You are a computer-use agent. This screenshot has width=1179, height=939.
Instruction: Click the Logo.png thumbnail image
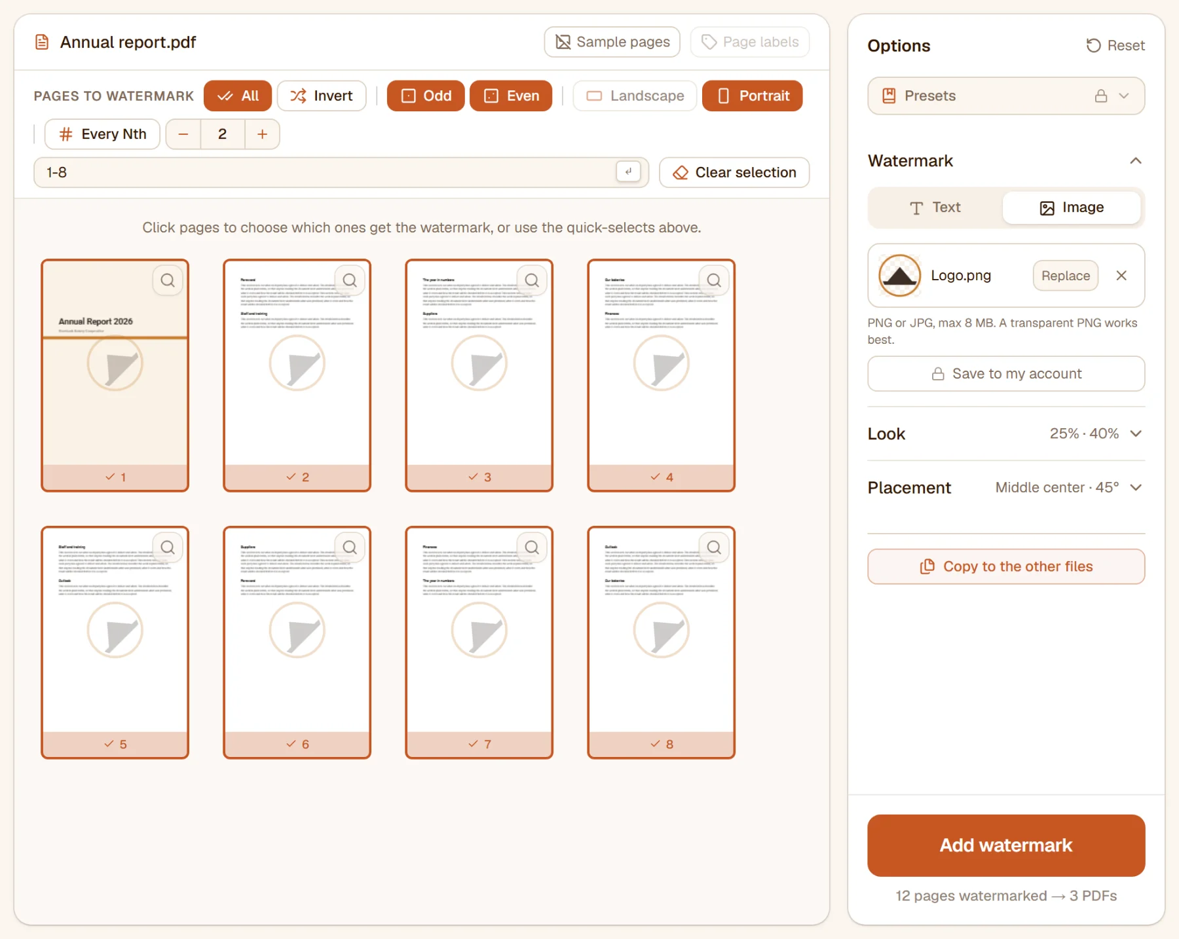(x=899, y=276)
